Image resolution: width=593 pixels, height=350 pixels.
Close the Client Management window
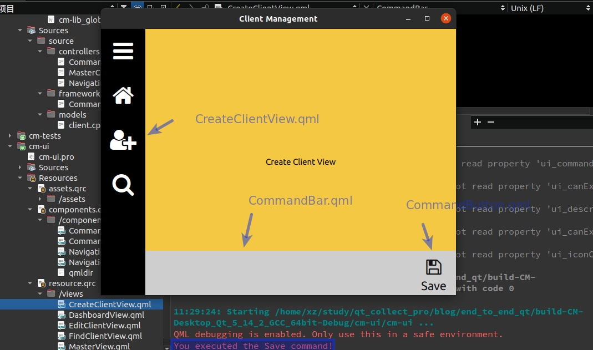[x=446, y=18]
